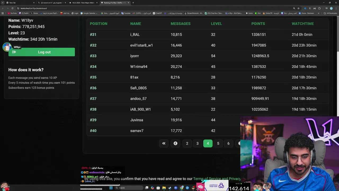Click the name Safi_0805 in row #36
Image resolution: width=339 pixels, height=191 pixels.
tap(138, 88)
